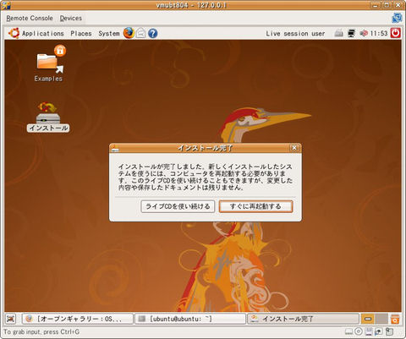Click the Ubuntu logo icon in panel

[14, 33]
